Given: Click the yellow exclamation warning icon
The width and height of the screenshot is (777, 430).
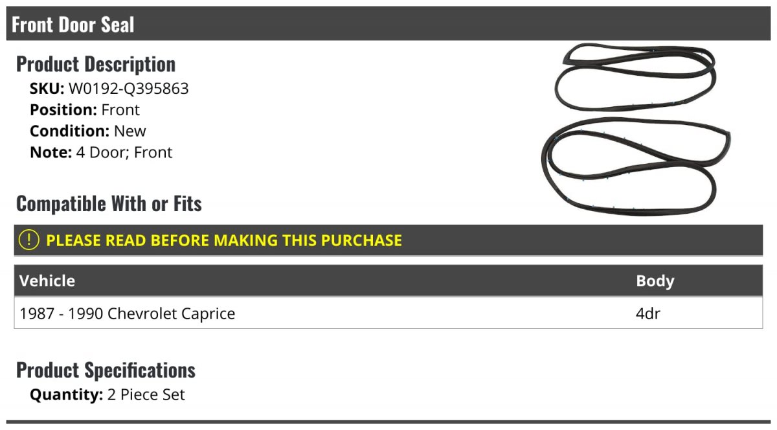Looking at the screenshot, I should (29, 240).
